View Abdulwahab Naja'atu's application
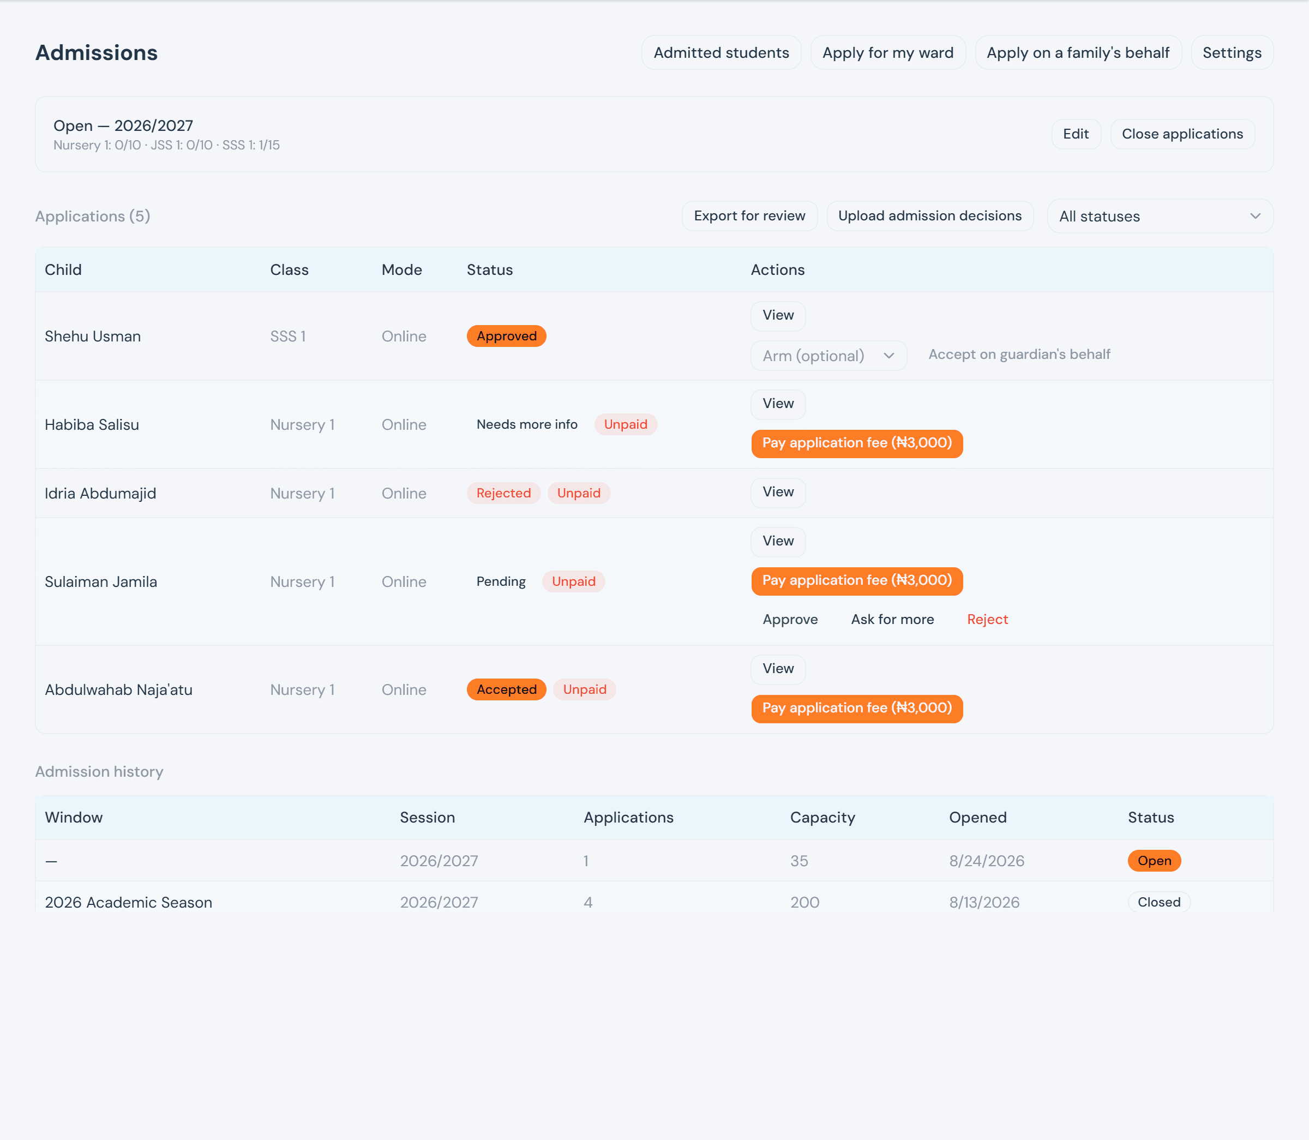The height and width of the screenshot is (1140, 1309). [x=778, y=669]
